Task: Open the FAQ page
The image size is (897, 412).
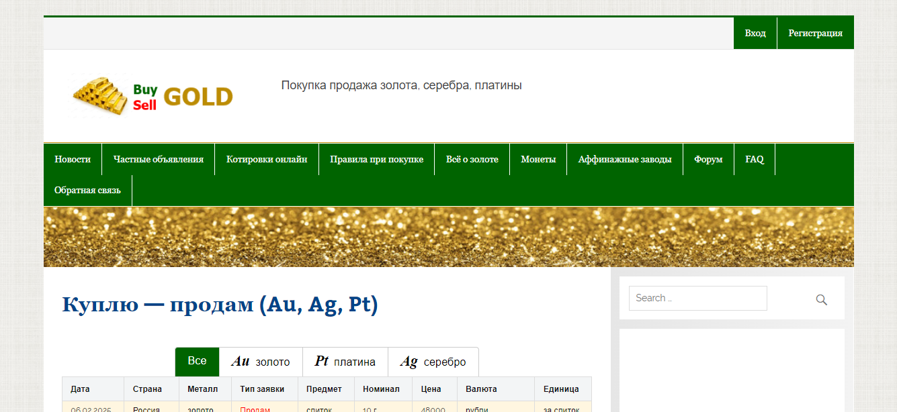Action: point(755,159)
